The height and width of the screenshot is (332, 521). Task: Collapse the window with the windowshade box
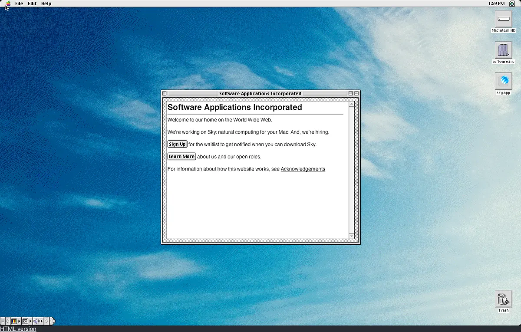(x=356, y=93)
